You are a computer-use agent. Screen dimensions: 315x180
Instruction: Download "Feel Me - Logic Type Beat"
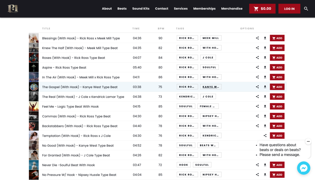point(265,106)
